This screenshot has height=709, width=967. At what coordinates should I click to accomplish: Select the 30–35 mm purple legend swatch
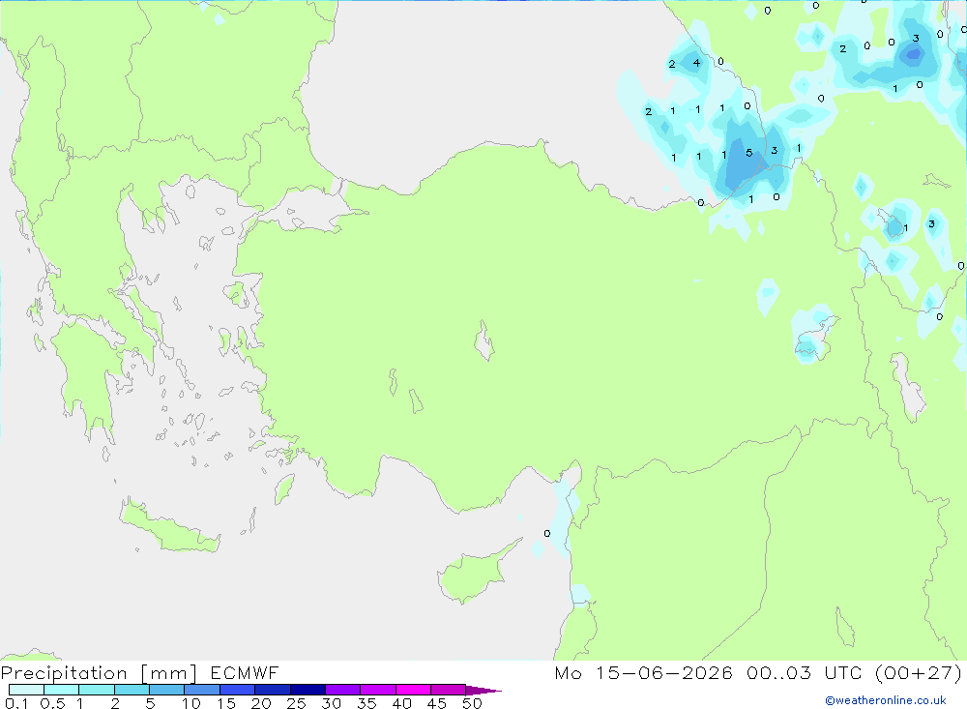pos(342,690)
